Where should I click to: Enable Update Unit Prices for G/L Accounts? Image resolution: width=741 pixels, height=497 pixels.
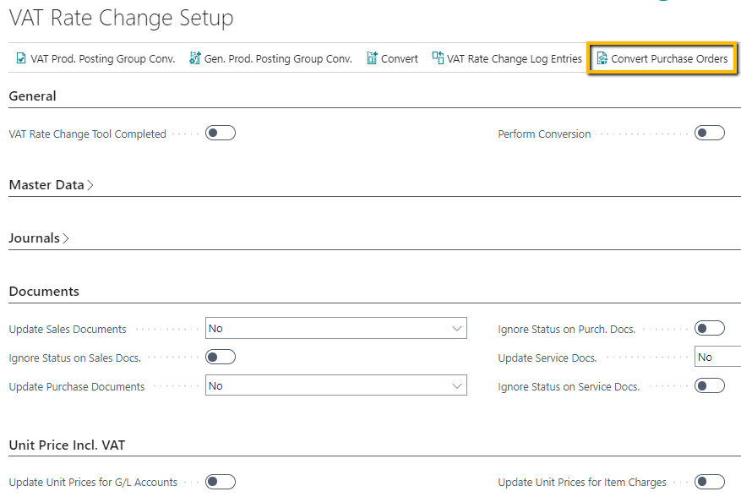220,482
